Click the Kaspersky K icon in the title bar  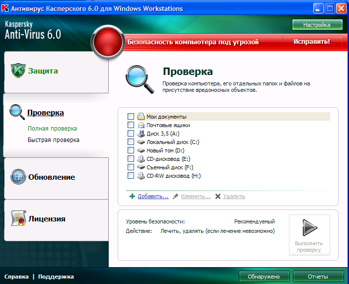pos(5,8)
